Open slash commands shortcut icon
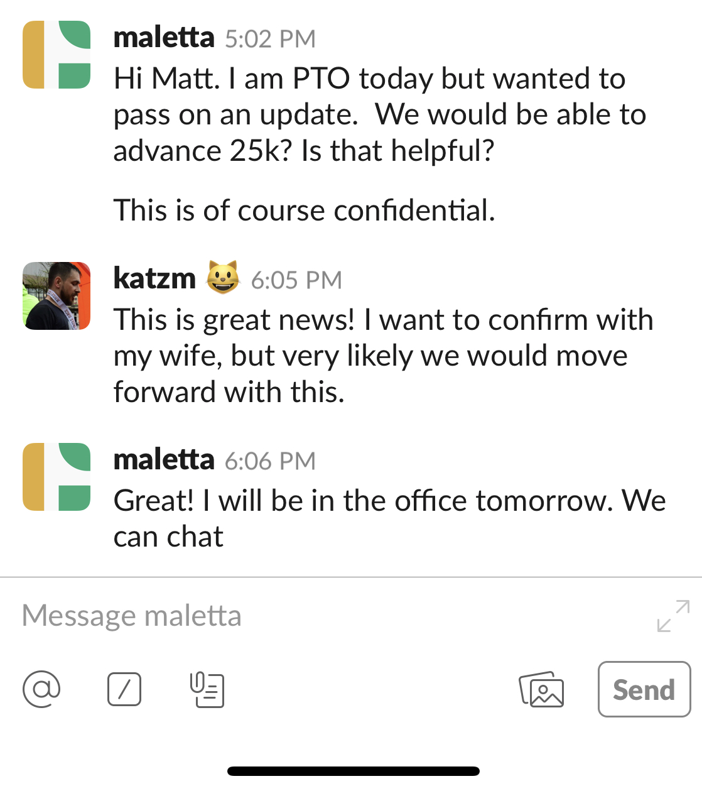The width and height of the screenshot is (702, 791). click(x=124, y=689)
